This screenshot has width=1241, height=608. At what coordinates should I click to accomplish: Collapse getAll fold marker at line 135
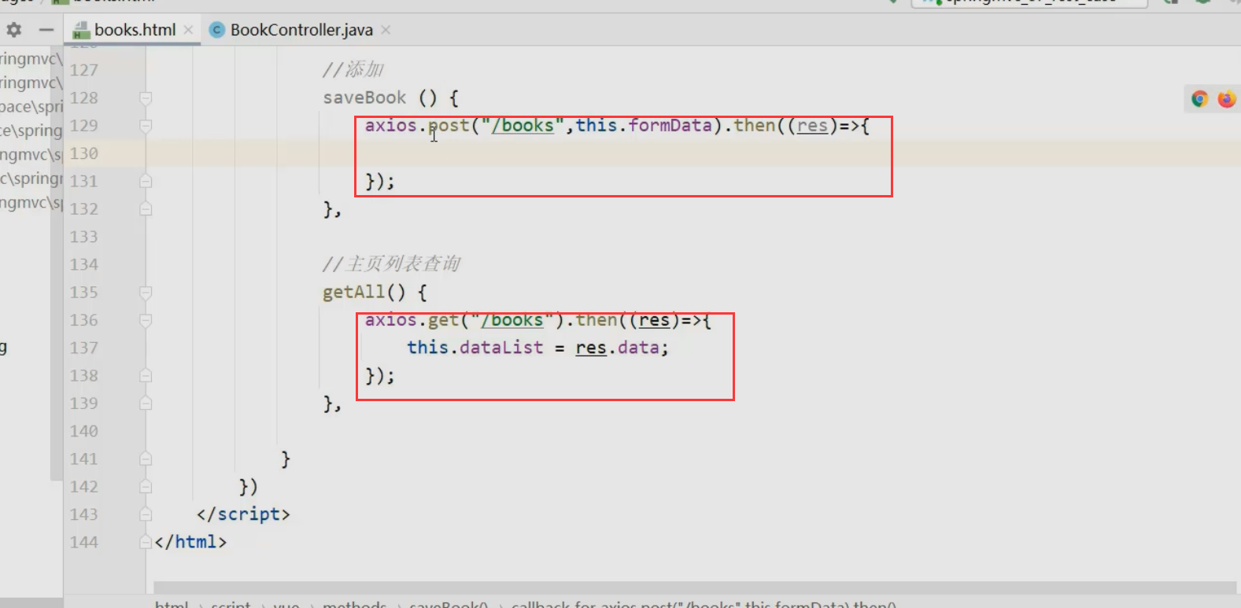pyautogui.click(x=146, y=293)
